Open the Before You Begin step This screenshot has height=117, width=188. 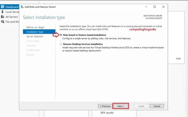click(35, 27)
